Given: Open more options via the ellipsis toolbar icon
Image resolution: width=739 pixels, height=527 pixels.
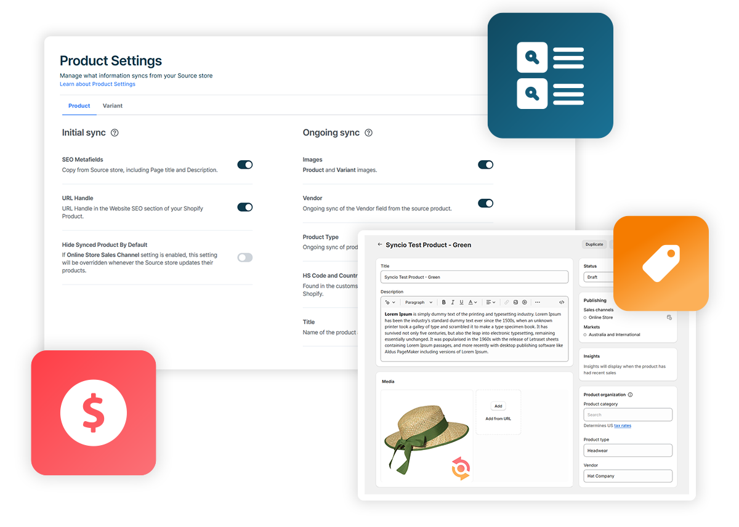Looking at the screenshot, I should coord(538,302).
